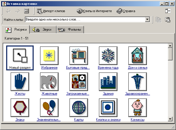Screen dimensions: 176x130
Task: Minimize the Вставка картинки window
Action: [x=162, y=4]
